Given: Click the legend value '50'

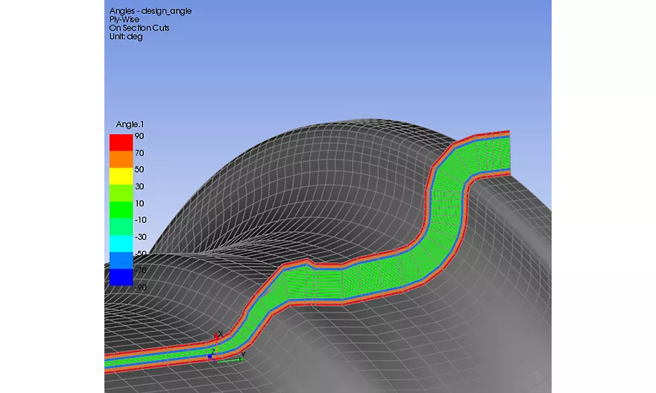Looking at the screenshot, I should coord(139,169).
